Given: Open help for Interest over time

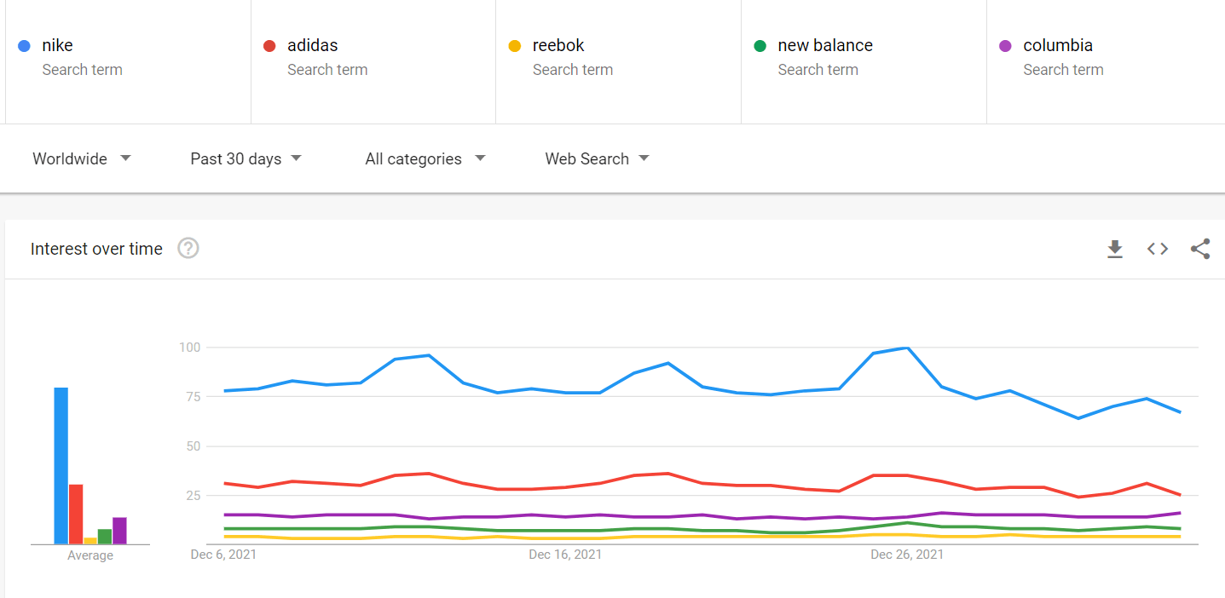Looking at the screenshot, I should tap(188, 249).
